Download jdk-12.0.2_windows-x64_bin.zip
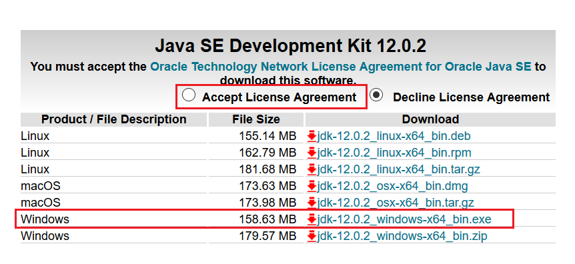Screen dimensions: 575x264 tap(402, 236)
